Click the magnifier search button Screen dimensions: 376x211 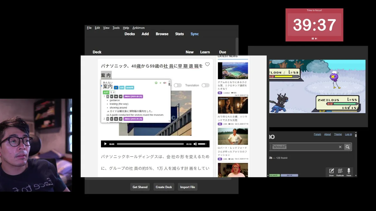(348, 147)
